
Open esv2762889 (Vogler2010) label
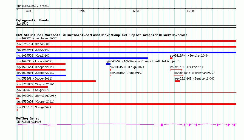(x=35, y=84)
